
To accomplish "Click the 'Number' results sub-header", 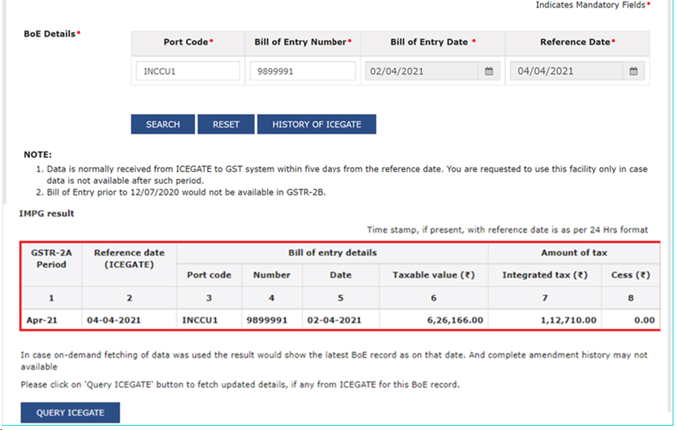I will point(271,275).
